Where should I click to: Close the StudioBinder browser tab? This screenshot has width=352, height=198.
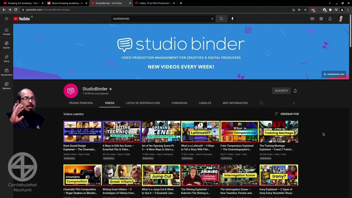pyautogui.click(x=130, y=3)
